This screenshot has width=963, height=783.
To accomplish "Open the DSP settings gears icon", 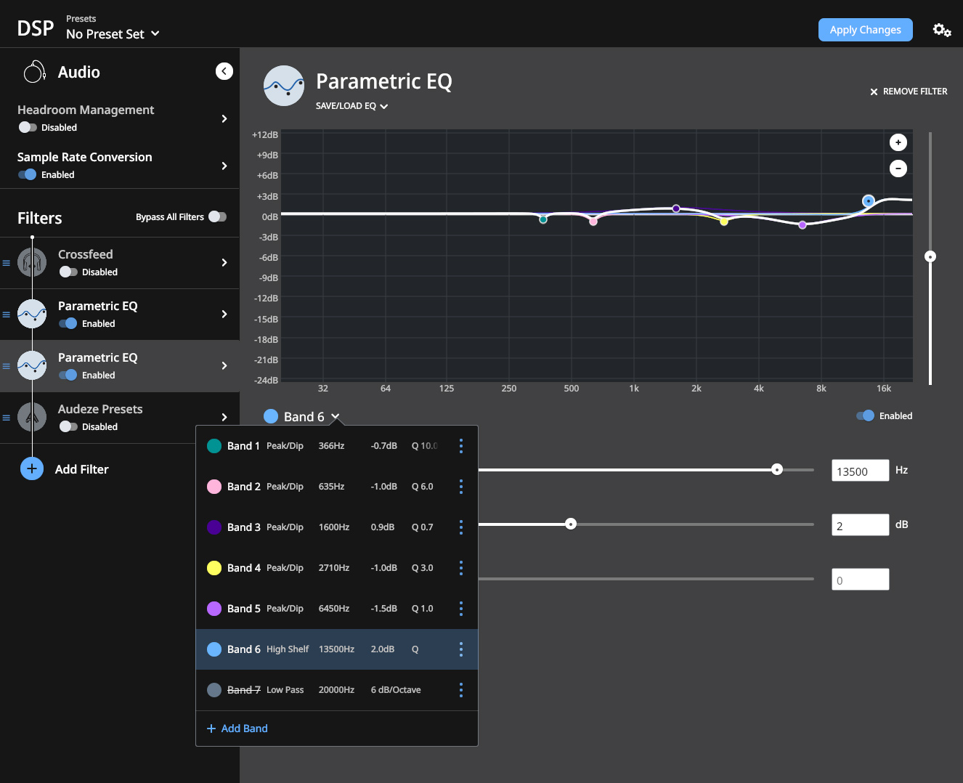I will 942,30.
